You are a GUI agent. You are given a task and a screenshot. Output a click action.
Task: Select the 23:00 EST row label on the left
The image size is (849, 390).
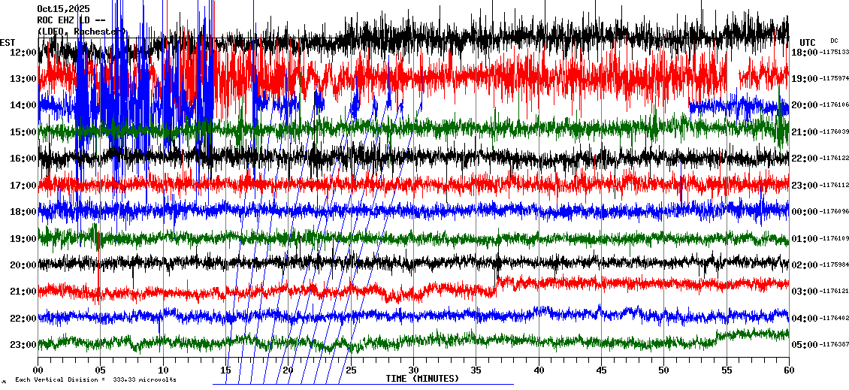point(23,344)
